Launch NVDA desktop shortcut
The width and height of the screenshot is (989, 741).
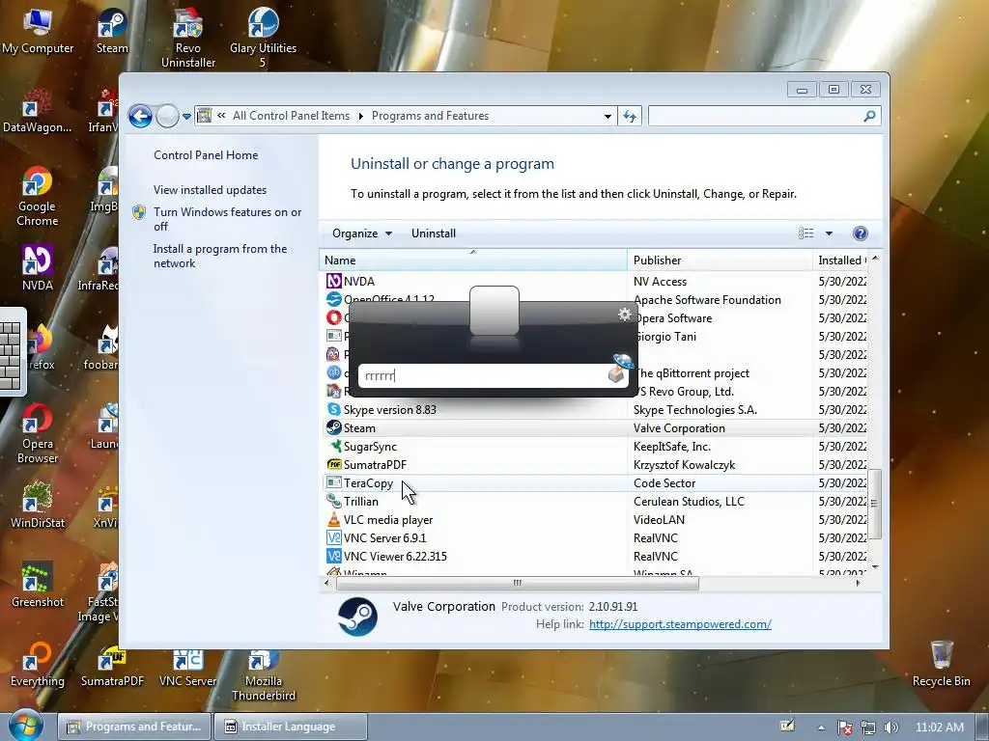(38, 268)
